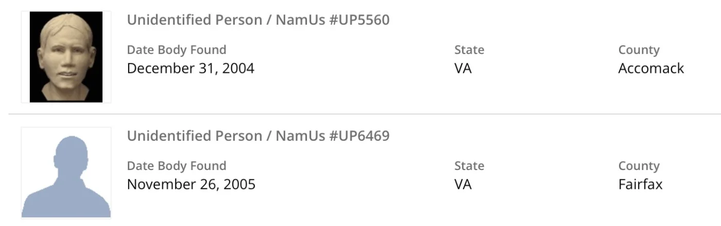The height and width of the screenshot is (226, 721).
Task: Click the State label in the first record
Action: coord(469,50)
